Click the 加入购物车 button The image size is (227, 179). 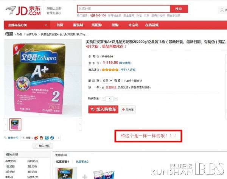point(103,109)
